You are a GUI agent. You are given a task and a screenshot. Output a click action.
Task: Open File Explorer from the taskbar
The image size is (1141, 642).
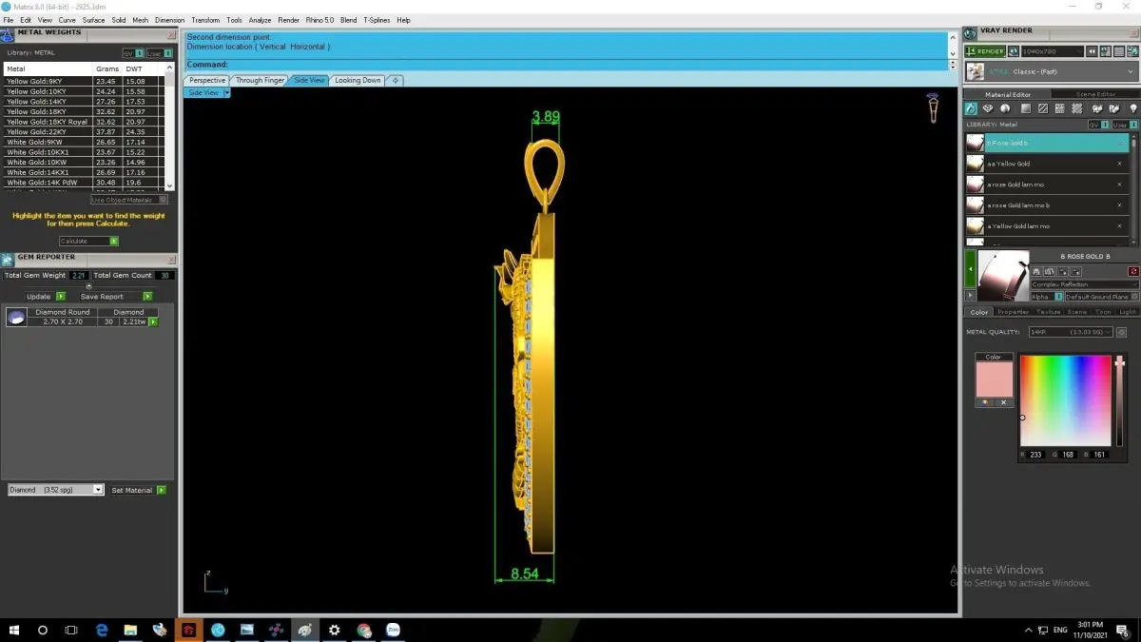click(130, 630)
